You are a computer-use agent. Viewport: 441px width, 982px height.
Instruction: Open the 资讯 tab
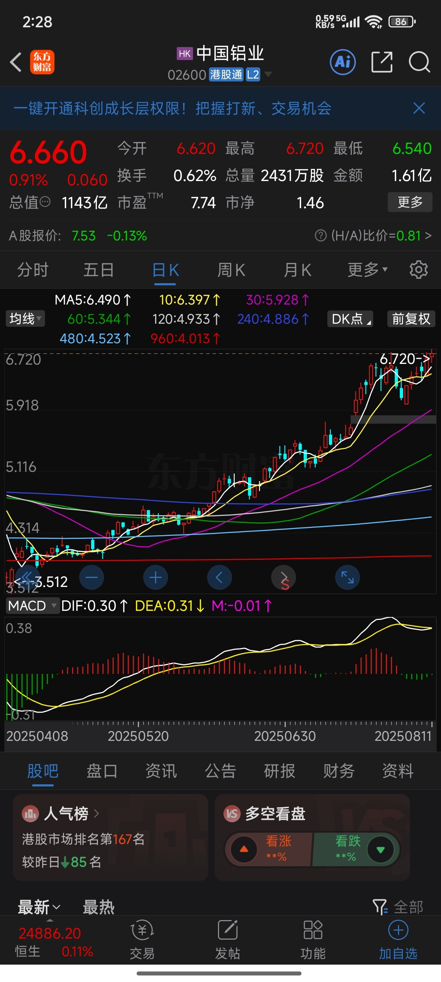click(x=161, y=771)
